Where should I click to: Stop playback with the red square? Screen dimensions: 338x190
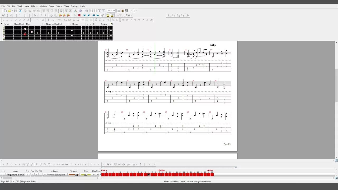pos(79,15)
